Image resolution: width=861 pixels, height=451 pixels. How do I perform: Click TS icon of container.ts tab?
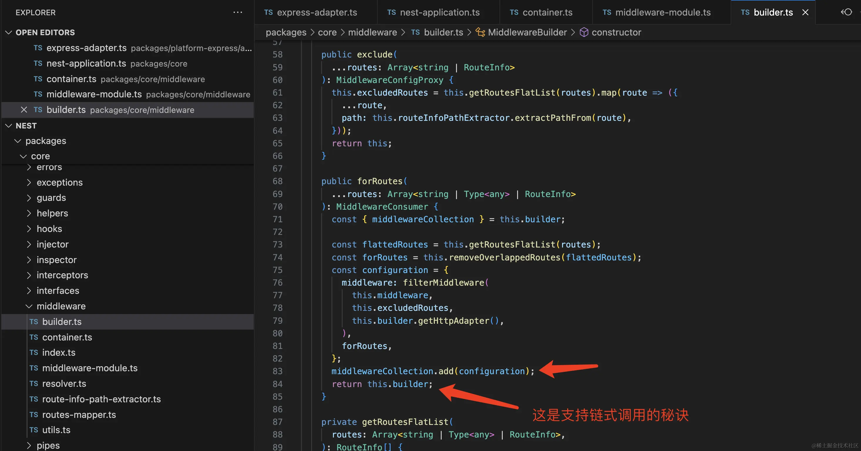coord(514,12)
